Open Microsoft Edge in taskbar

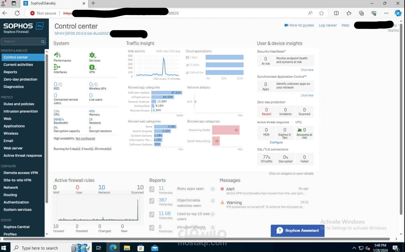click(113, 248)
